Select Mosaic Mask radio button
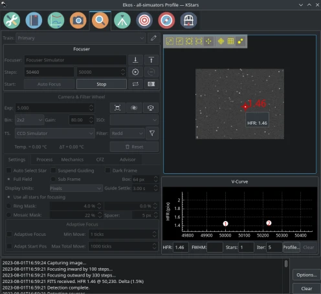Screen dimensions: 321x294 9,215
